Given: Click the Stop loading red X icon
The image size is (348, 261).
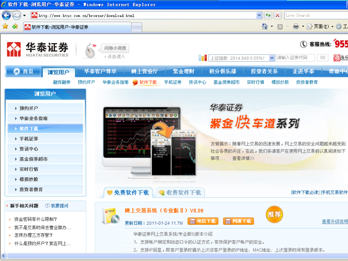Looking at the screenshot, I should 277,15.
